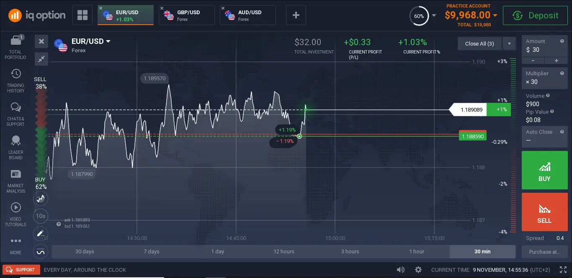Increase the amount with the plus stepper
Screen dimensions: 572x278
tap(556, 61)
